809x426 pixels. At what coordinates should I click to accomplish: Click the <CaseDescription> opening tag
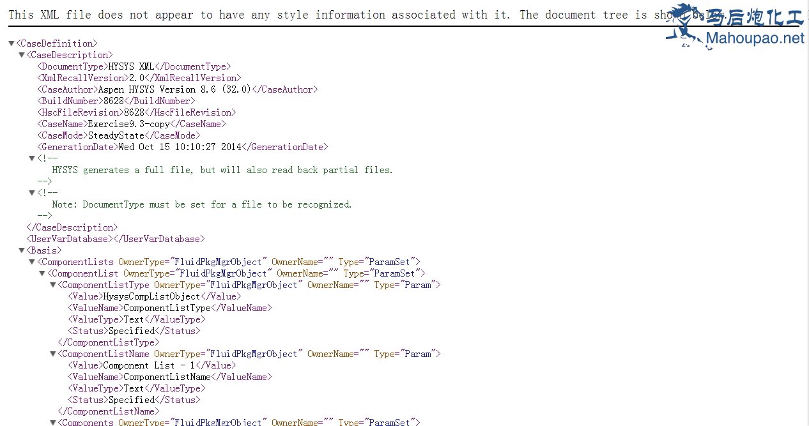70,55
